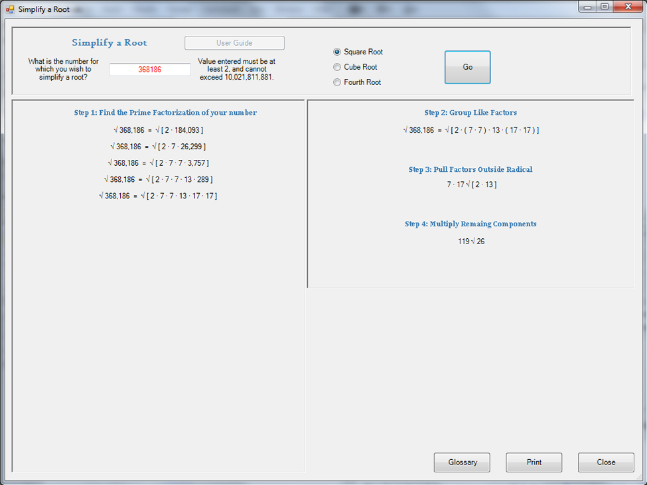This screenshot has width=647, height=485.
Task: Click the 'Simplify a Root' heading
Action: [x=109, y=43]
